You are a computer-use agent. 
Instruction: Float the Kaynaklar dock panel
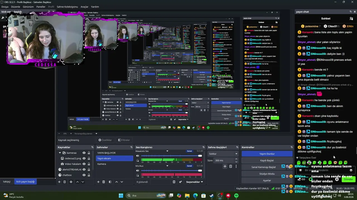[x=92, y=147]
